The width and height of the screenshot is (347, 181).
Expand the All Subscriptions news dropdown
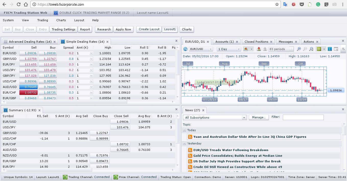pos(215,117)
